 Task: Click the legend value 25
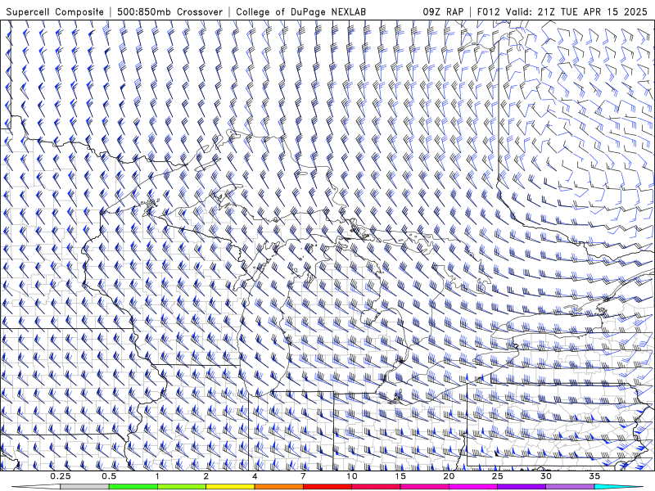coord(497,476)
